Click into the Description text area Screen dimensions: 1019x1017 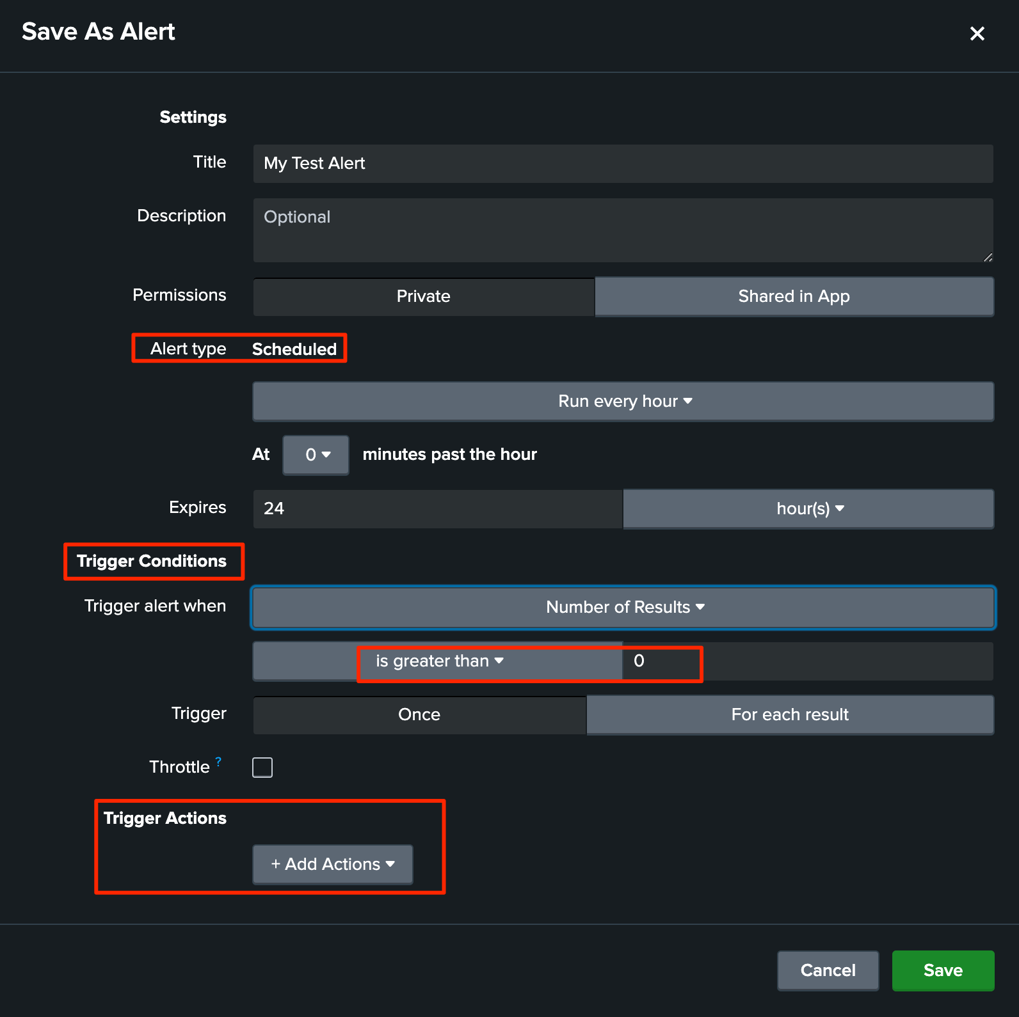[x=623, y=230]
